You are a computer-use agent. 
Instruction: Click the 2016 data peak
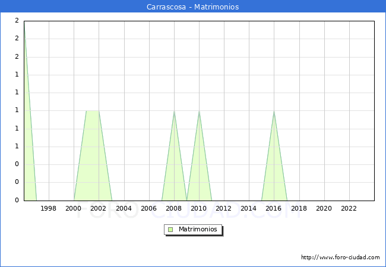pos(274,112)
